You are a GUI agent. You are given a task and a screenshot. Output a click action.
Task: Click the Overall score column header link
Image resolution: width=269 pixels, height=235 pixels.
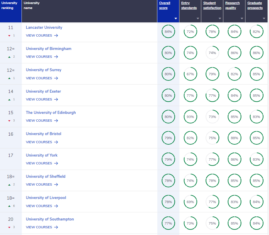[x=165, y=6]
